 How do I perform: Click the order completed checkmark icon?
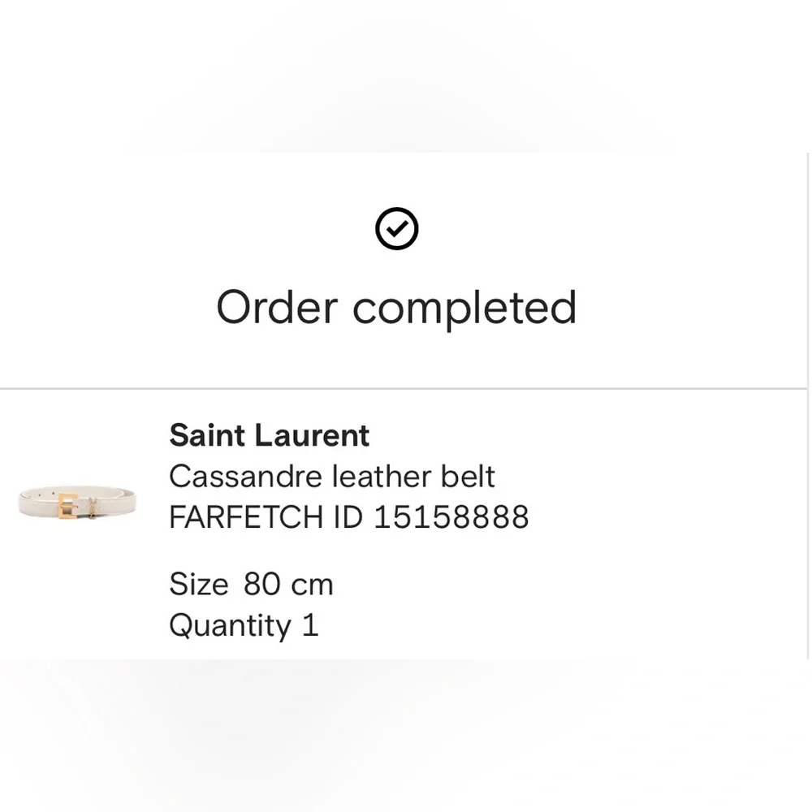[397, 229]
